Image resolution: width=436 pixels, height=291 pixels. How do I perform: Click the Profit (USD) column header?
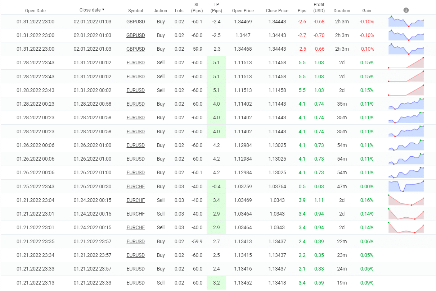pos(319,8)
